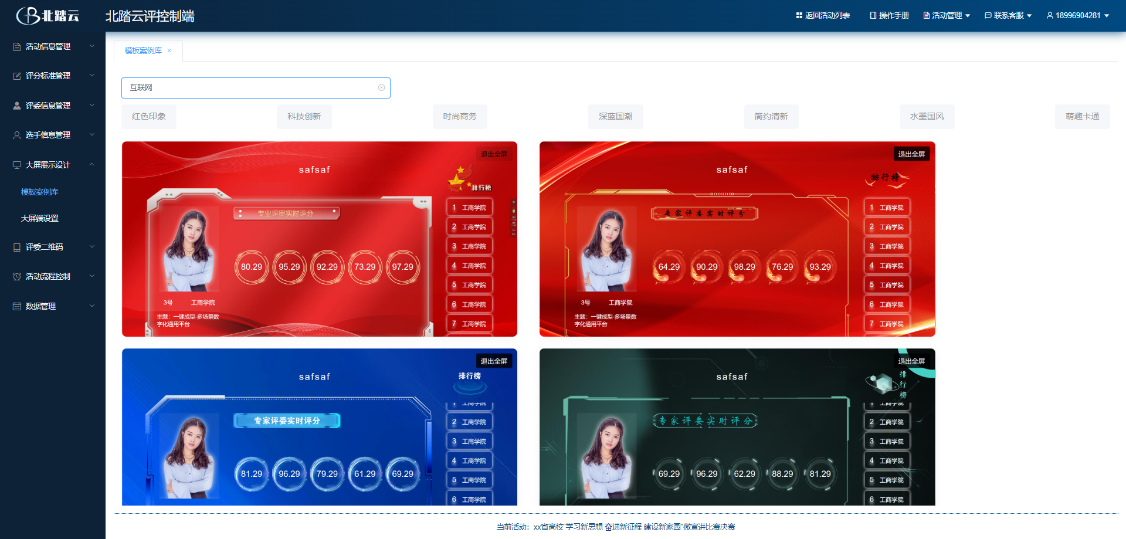Expand the 评委二维码 menu chevron

92,246
